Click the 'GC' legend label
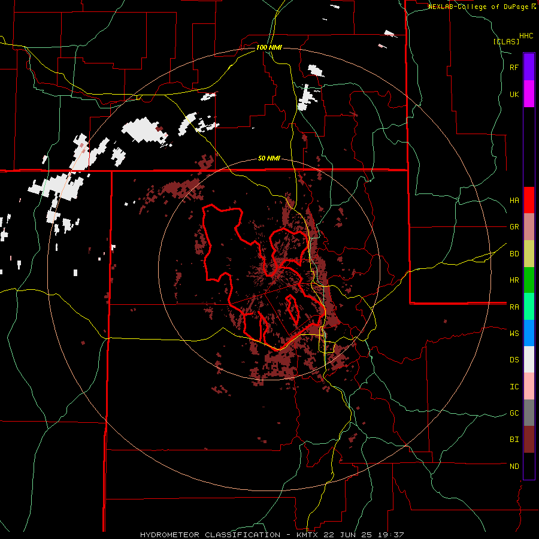Image resolution: width=539 pixels, height=539 pixels. click(514, 413)
